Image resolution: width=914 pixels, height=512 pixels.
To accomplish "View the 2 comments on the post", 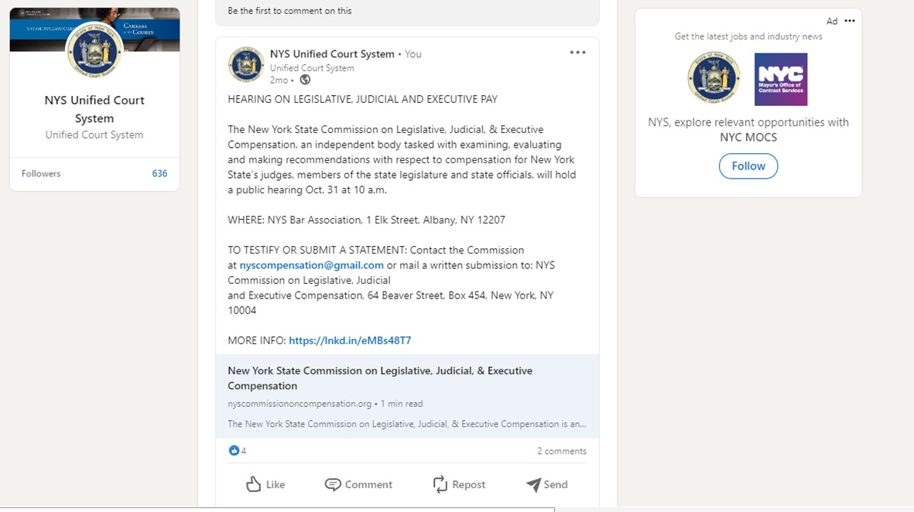I will (561, 451).
